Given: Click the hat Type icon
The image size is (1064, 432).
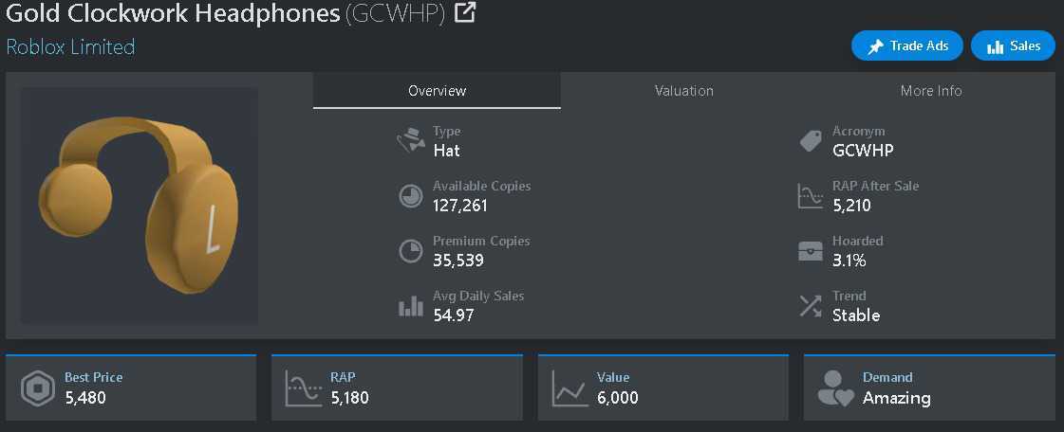Looking at the screenshot, I should click(x=410, y=142).
